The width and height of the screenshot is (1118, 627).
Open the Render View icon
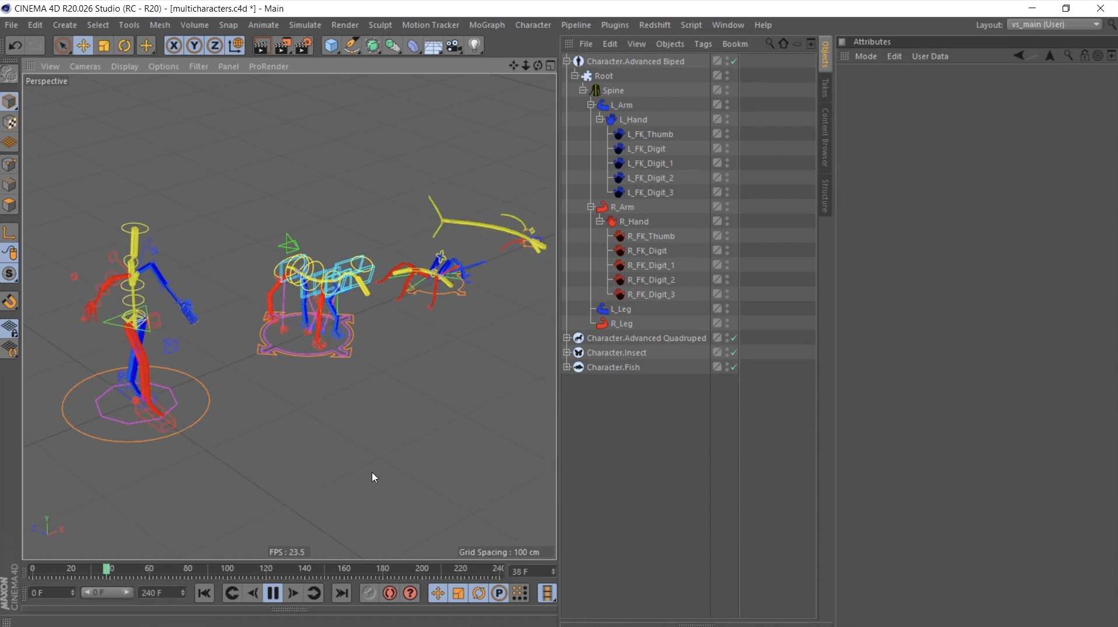click(x=261, y=45)
